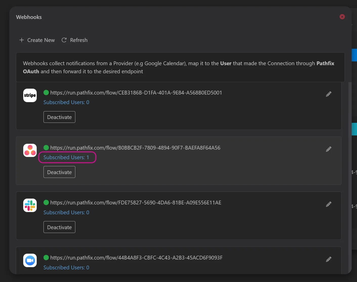The width and height of the screenshot is (357, 282).
Task: Open Subscribed Users: 0 for Slack
Action: pyautogui.click(x=66, y=213)
